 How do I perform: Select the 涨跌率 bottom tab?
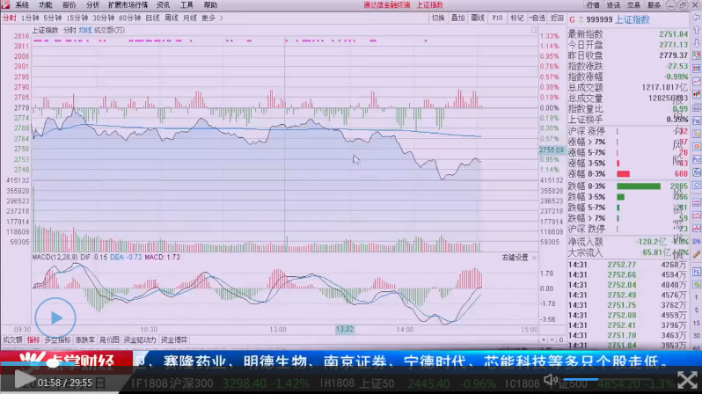click(x=84, y=340)
